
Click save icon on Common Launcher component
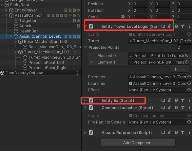click(163, 108)
